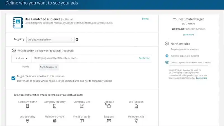The width and height of the screenshot is (224, 126).
Task: Select the Job function document icon
Action: (x=136, y=106)
